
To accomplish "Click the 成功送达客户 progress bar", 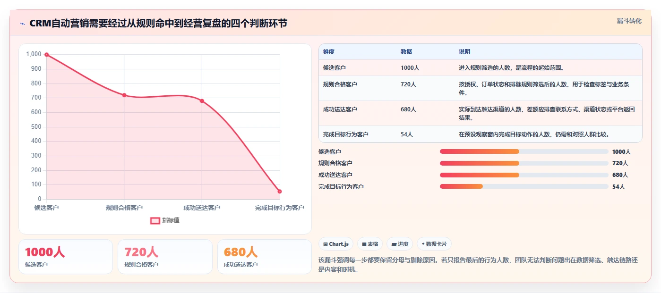I will point(524,175).
